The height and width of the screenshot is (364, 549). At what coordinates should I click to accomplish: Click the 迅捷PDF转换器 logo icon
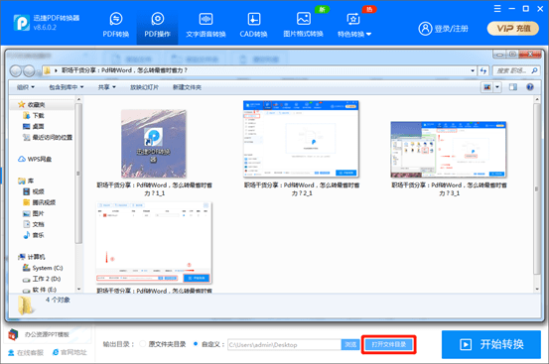click(x=22, y=23)
